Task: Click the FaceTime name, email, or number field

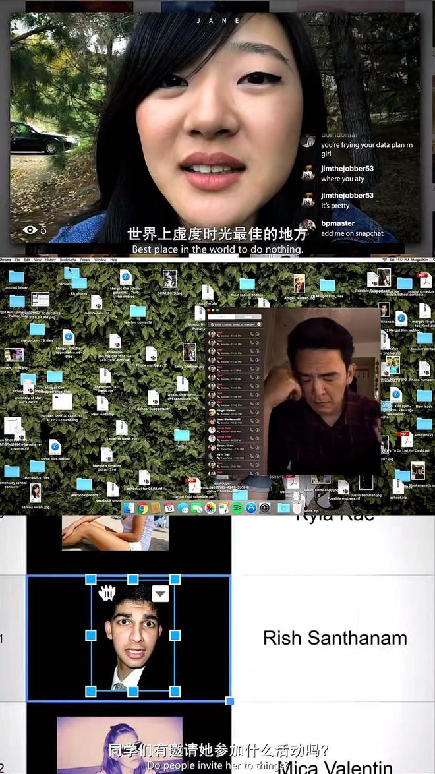Action: (x=235, y=325)
